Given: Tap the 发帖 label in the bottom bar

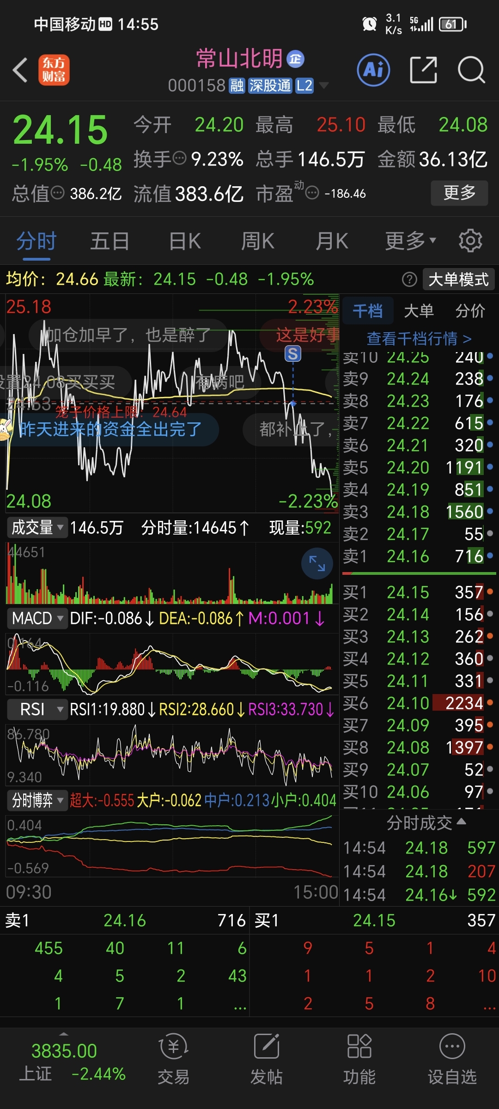Looking at the screenshot, I should coord(267,1077).
